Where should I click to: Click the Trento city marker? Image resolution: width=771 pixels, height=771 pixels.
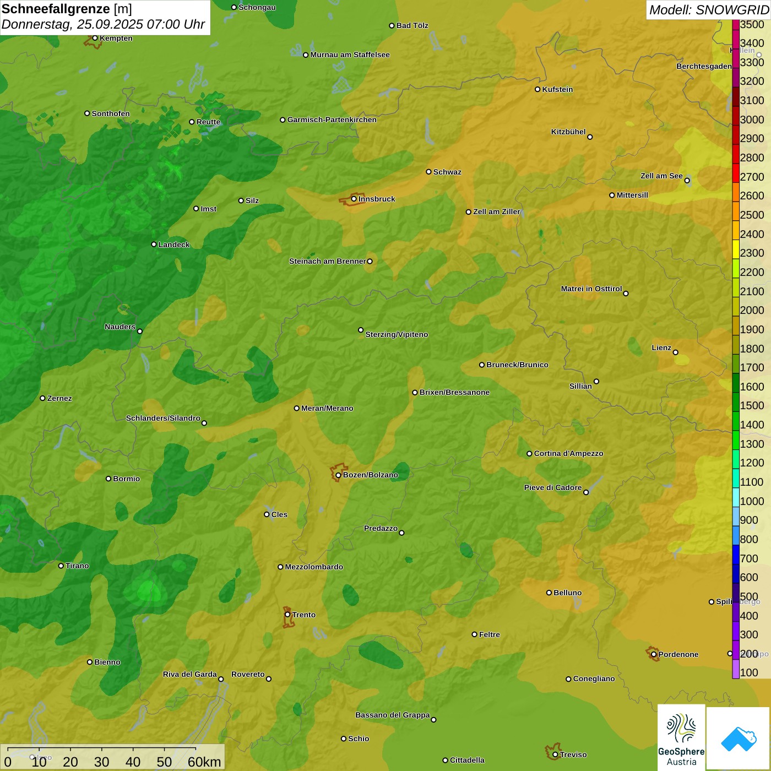pos(287,615)
